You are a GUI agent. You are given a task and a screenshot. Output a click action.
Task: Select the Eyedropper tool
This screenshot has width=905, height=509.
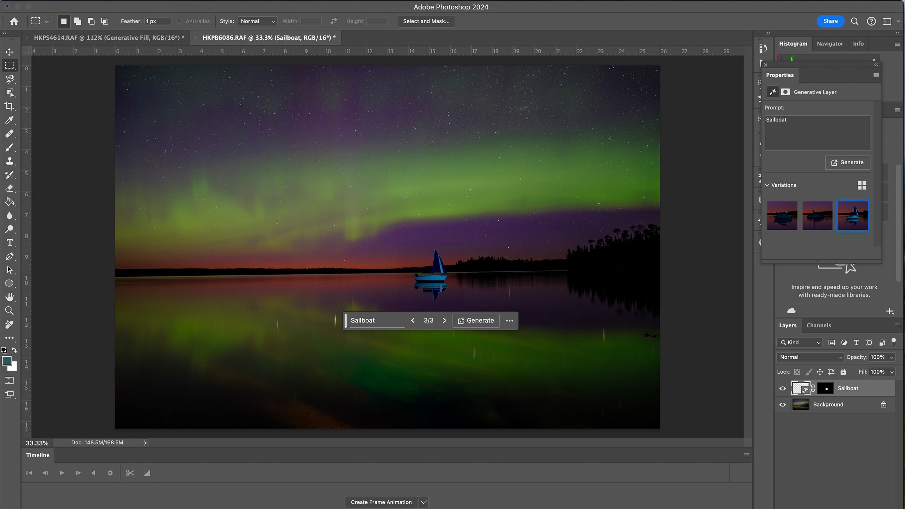(9, 120)
